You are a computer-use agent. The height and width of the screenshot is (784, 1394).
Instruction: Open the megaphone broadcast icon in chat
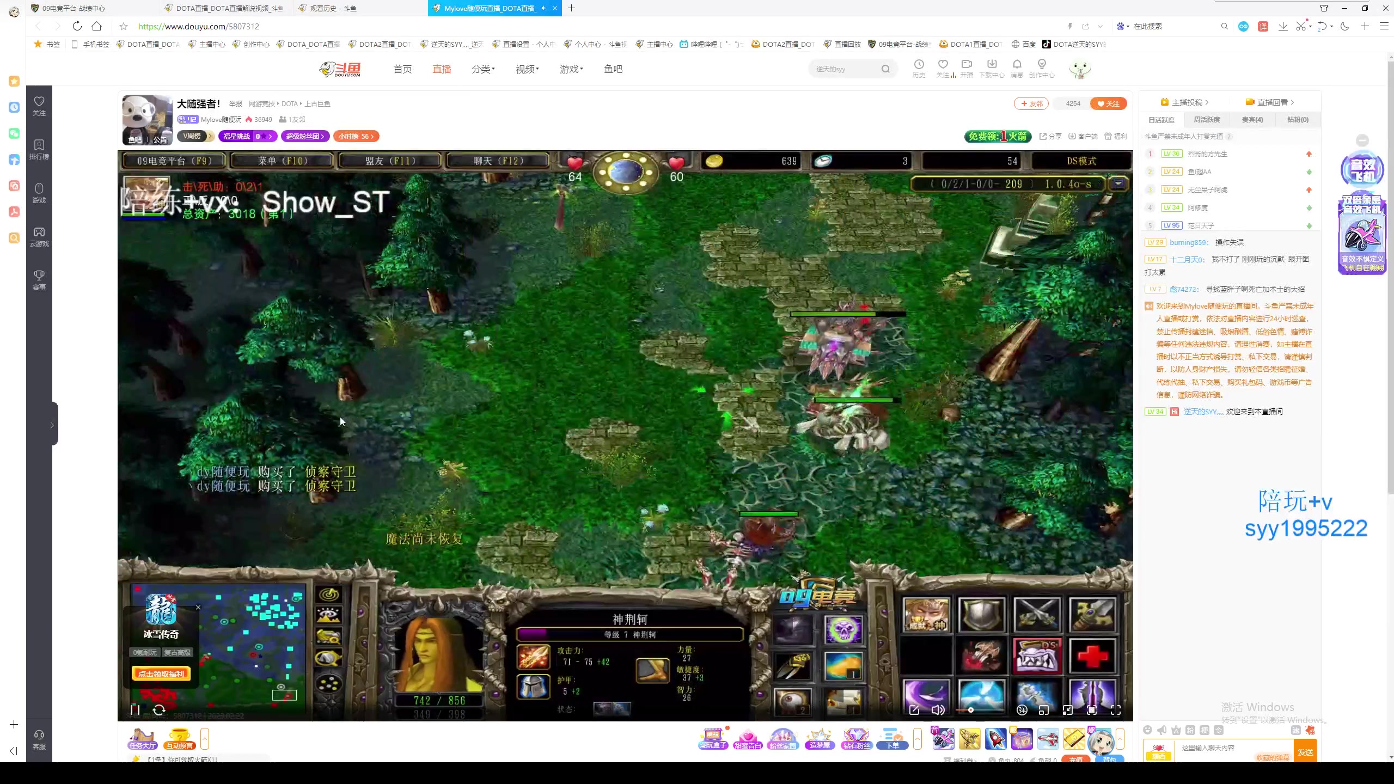click(x=1162, y=730)
